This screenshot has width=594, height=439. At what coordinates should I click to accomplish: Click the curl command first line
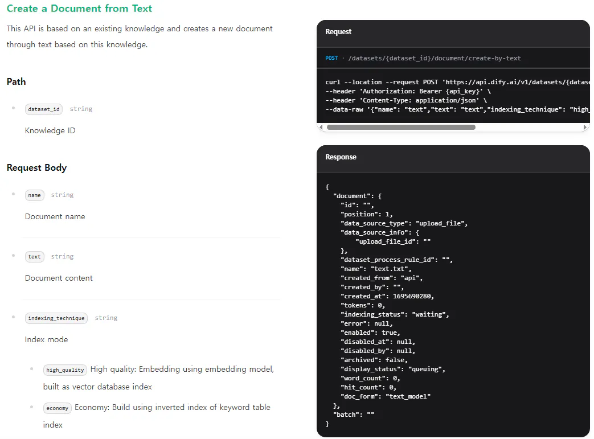click(x=456, y=82)
